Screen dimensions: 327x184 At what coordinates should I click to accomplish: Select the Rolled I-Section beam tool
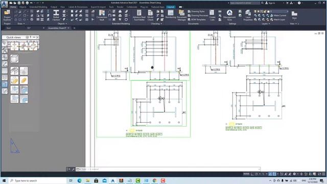(56, 15)
